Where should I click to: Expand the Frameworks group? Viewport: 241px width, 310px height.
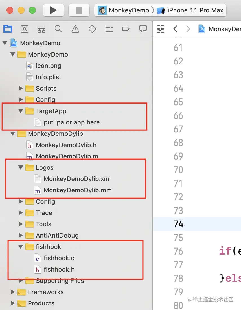13,292
